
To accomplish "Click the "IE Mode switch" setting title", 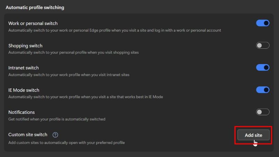I will (24, 90).
